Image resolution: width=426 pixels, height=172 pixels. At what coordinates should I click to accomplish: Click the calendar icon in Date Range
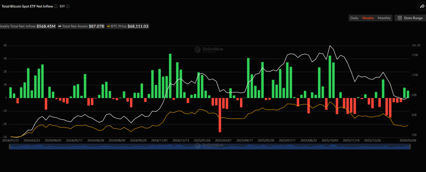pyautogui.click(x=399, y=18)
